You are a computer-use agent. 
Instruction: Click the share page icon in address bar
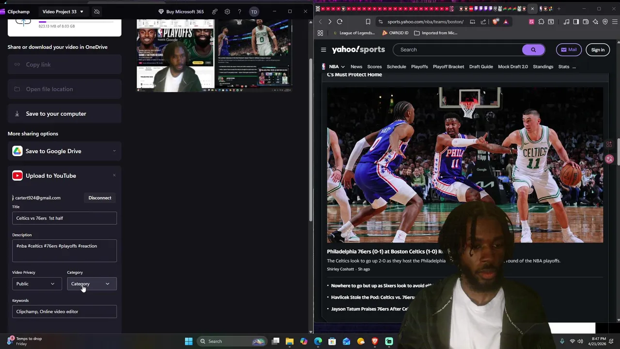[483, 21]
